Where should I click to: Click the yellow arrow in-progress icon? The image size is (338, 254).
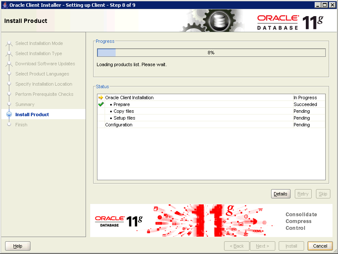click(101, 98)
